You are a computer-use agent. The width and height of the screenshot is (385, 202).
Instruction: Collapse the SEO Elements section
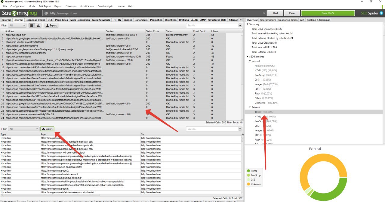248,57
